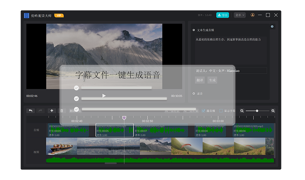Click the 生成 generate button

(x=212, y=80)
